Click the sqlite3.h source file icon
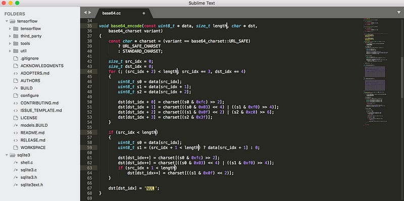Screen dimensions: 404x201 coord(16,177)
